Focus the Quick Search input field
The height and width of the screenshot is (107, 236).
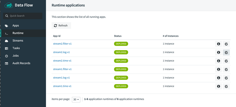tap(23, 16)
